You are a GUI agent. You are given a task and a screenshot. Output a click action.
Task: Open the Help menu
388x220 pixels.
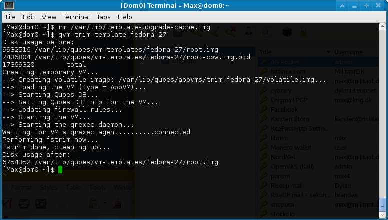click(x=125, y=17)
